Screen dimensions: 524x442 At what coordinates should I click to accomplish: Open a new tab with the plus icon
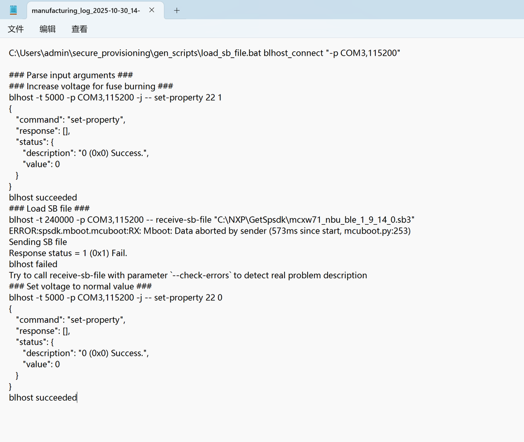tap(176, 10)
